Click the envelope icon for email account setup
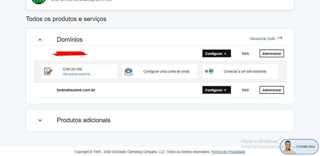Screen dimensions: 320x156 pos(128,71)
